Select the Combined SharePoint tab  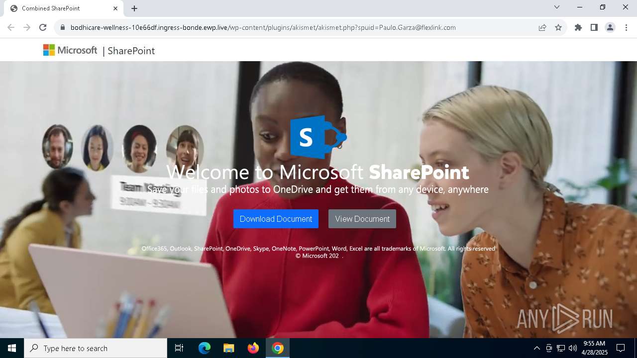tap(64, 8)
